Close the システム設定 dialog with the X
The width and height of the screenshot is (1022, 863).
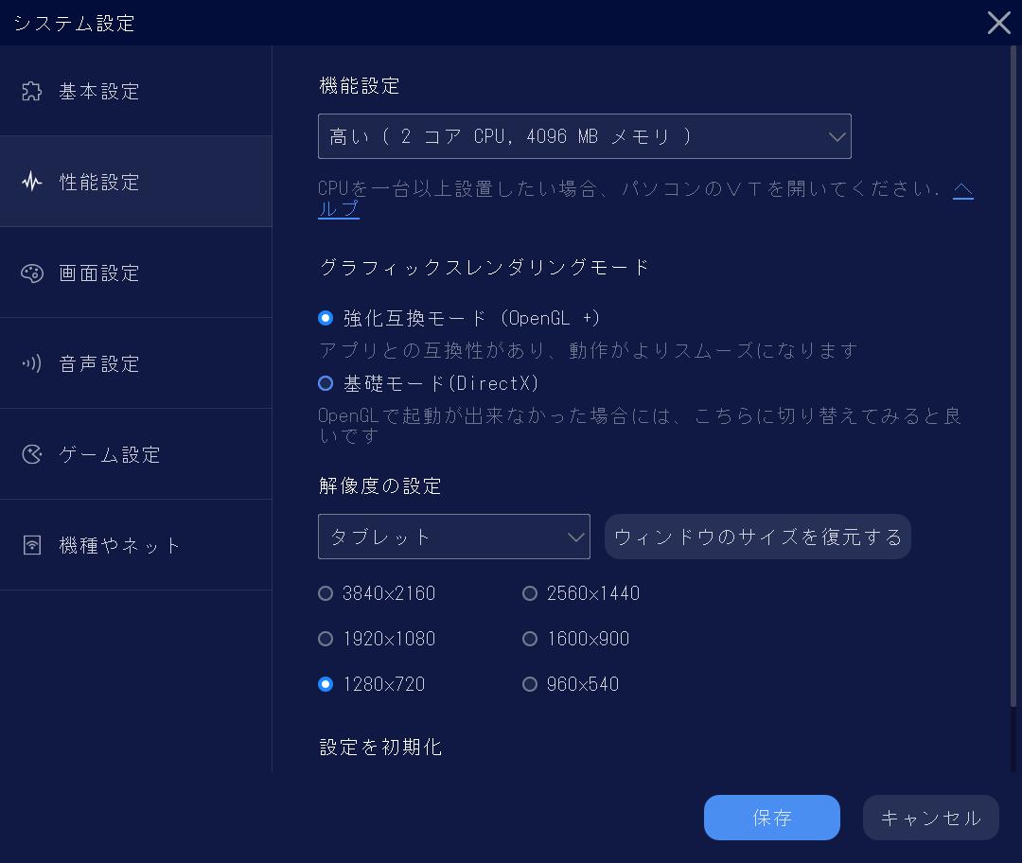[998, 23]
